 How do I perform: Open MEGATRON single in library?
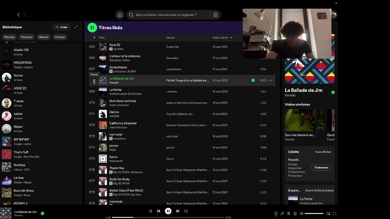(41, 65)
